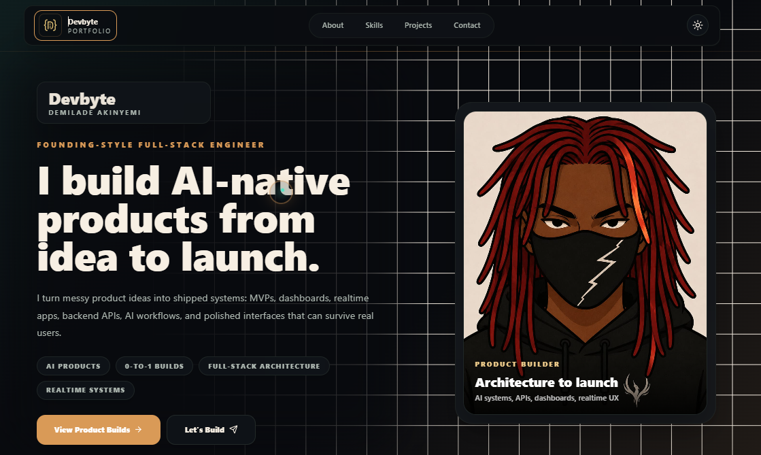Viewport: 761px width, 455px height.
Task: Toggle the light/dark theme sun button
Action: (698, 25)
